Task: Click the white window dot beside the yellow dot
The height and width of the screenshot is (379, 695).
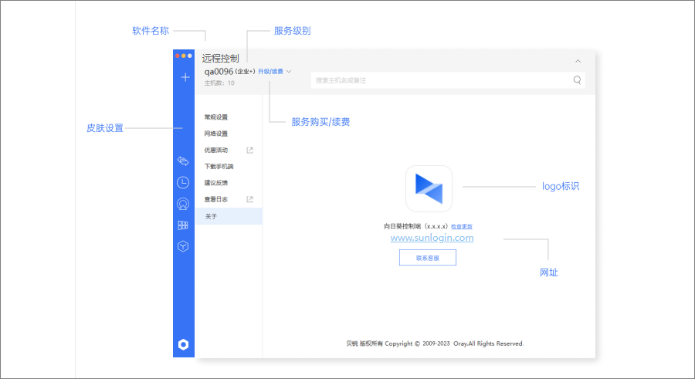Action: [x=190, y=56]
